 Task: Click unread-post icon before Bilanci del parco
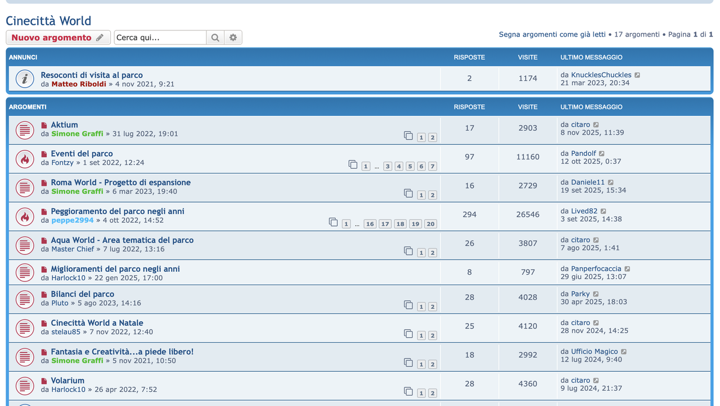point(44,294)
